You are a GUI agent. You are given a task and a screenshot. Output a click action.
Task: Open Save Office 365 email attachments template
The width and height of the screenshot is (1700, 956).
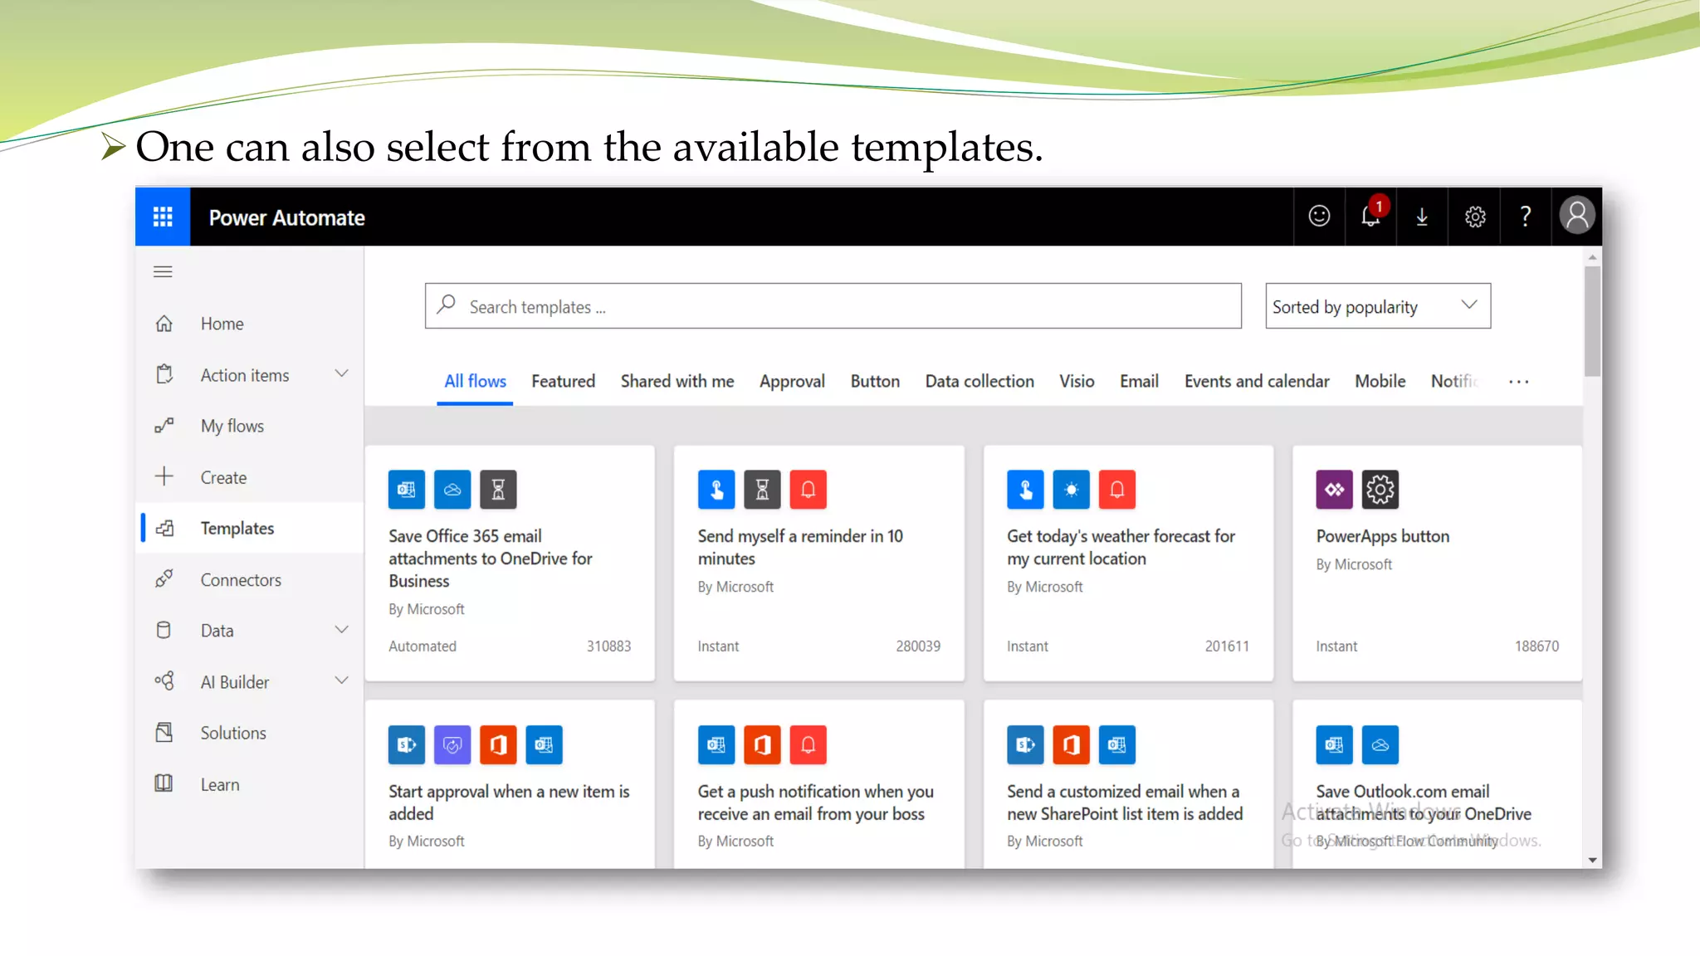point(510,563)
